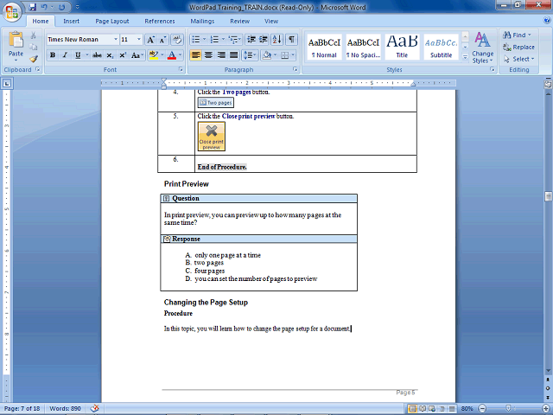Increase paragraph indent
Screen dimensions: 553x415
[x=263, y=40]
